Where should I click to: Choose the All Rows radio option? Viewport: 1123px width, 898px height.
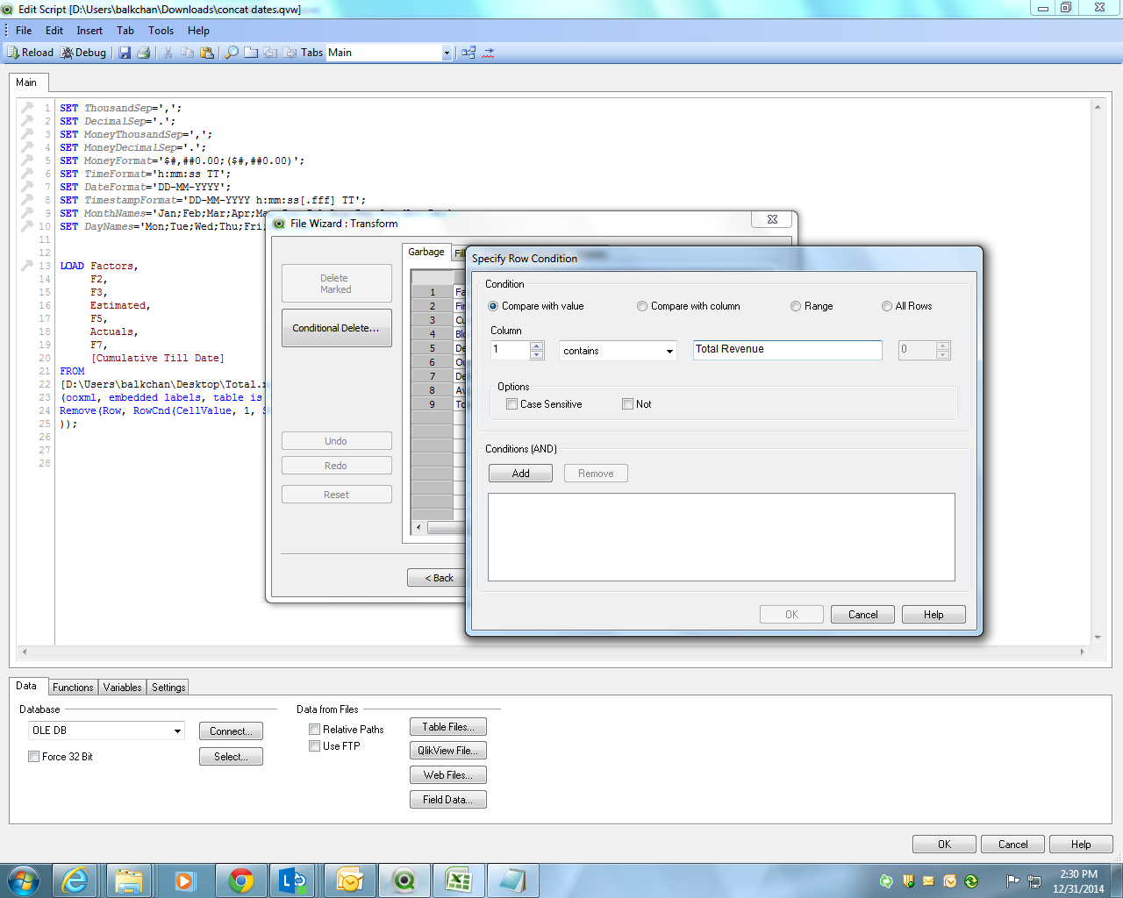click(887, 306)
